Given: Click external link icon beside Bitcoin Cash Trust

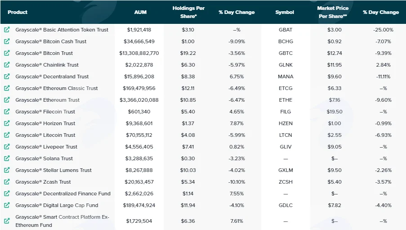Looking at the screenshot, I should [x=7, y=41].
